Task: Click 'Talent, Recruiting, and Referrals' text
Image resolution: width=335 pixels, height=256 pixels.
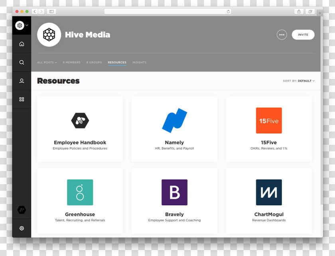Action: (80, 220)
